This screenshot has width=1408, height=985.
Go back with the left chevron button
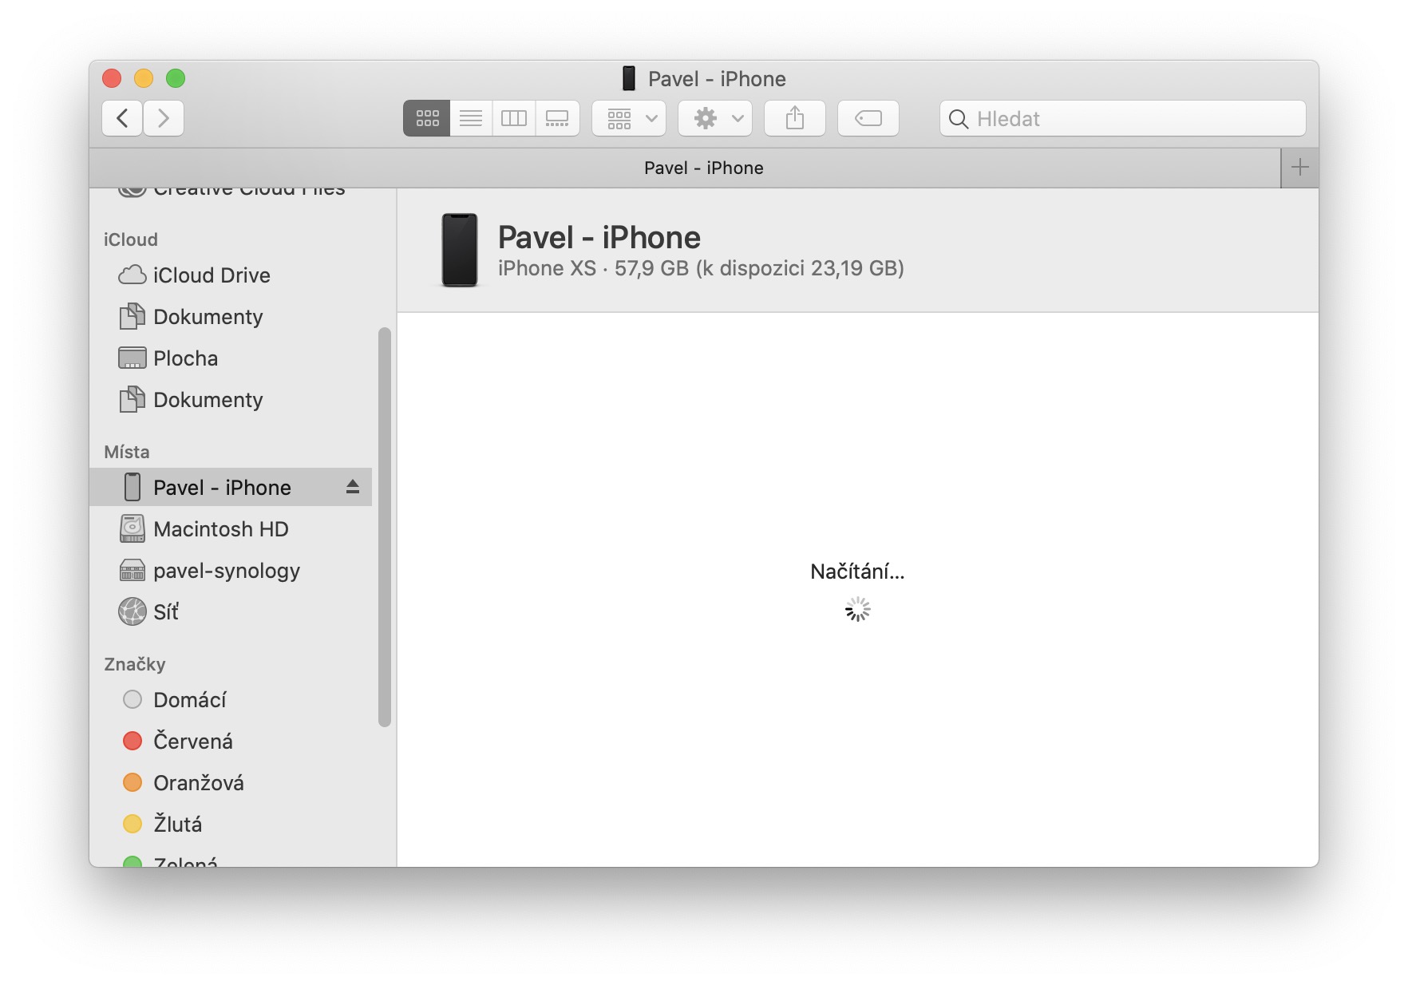(x=122, y=118)
